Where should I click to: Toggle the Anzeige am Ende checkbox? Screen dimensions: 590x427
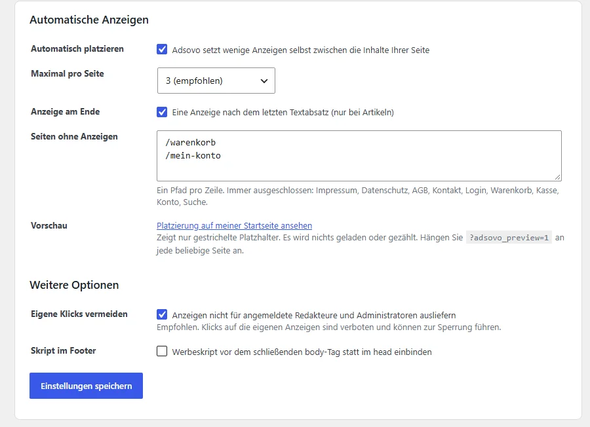[x=162, y=111]
